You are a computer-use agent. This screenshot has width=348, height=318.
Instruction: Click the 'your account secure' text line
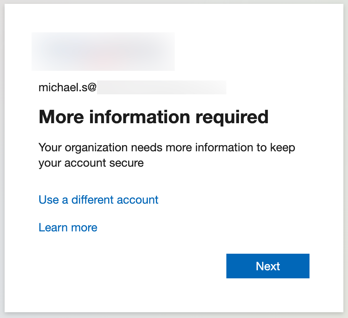point(91,163)
